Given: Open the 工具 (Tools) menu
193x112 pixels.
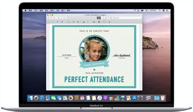Looking at the screenshot, I should coord(58,11).
